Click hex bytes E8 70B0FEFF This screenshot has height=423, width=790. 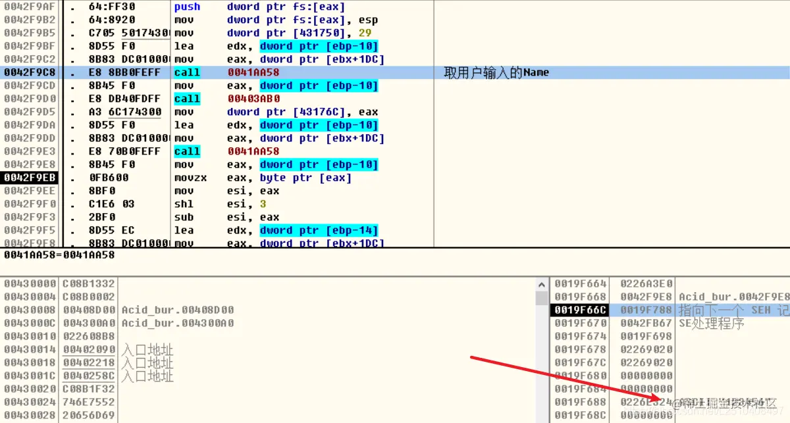(125, 151)
